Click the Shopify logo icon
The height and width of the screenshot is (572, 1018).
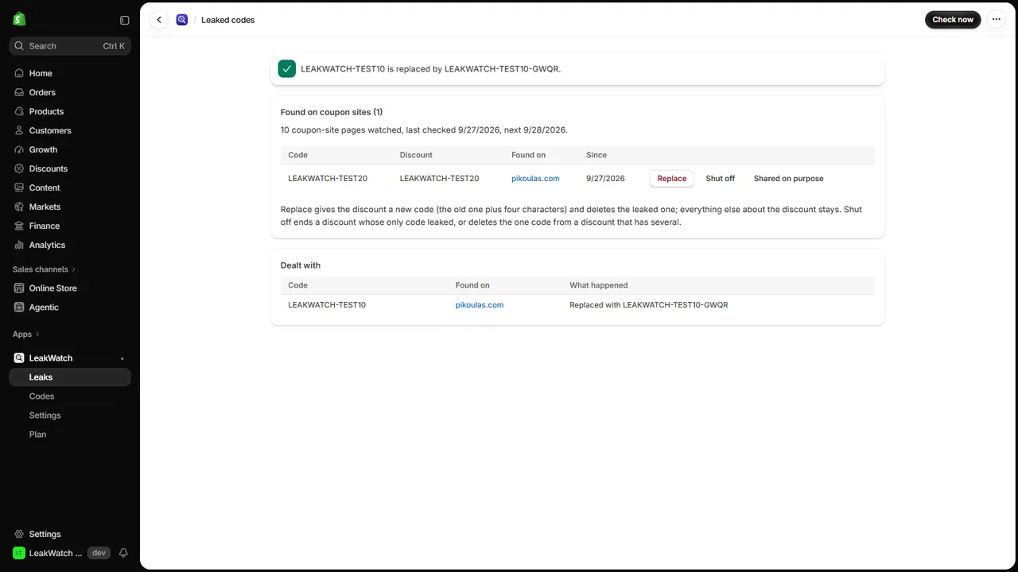pyautogui.click(x=19, y=19)
